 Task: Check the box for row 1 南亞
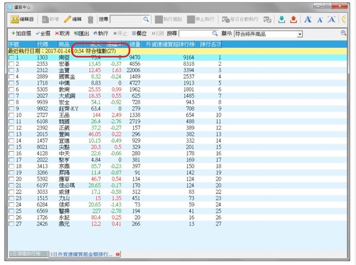pyautogui.click(x=11, y=58)
